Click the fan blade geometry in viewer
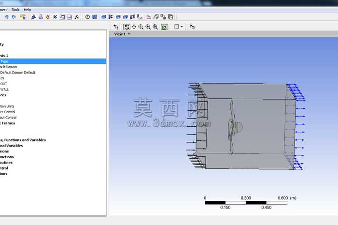Screen dimensions: 338x225 point(232,127)
